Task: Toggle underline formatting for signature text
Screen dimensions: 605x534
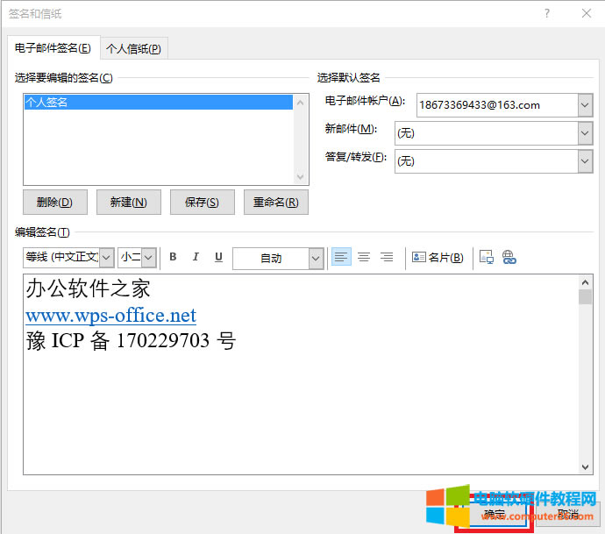Action: click(x=218, y=257)
